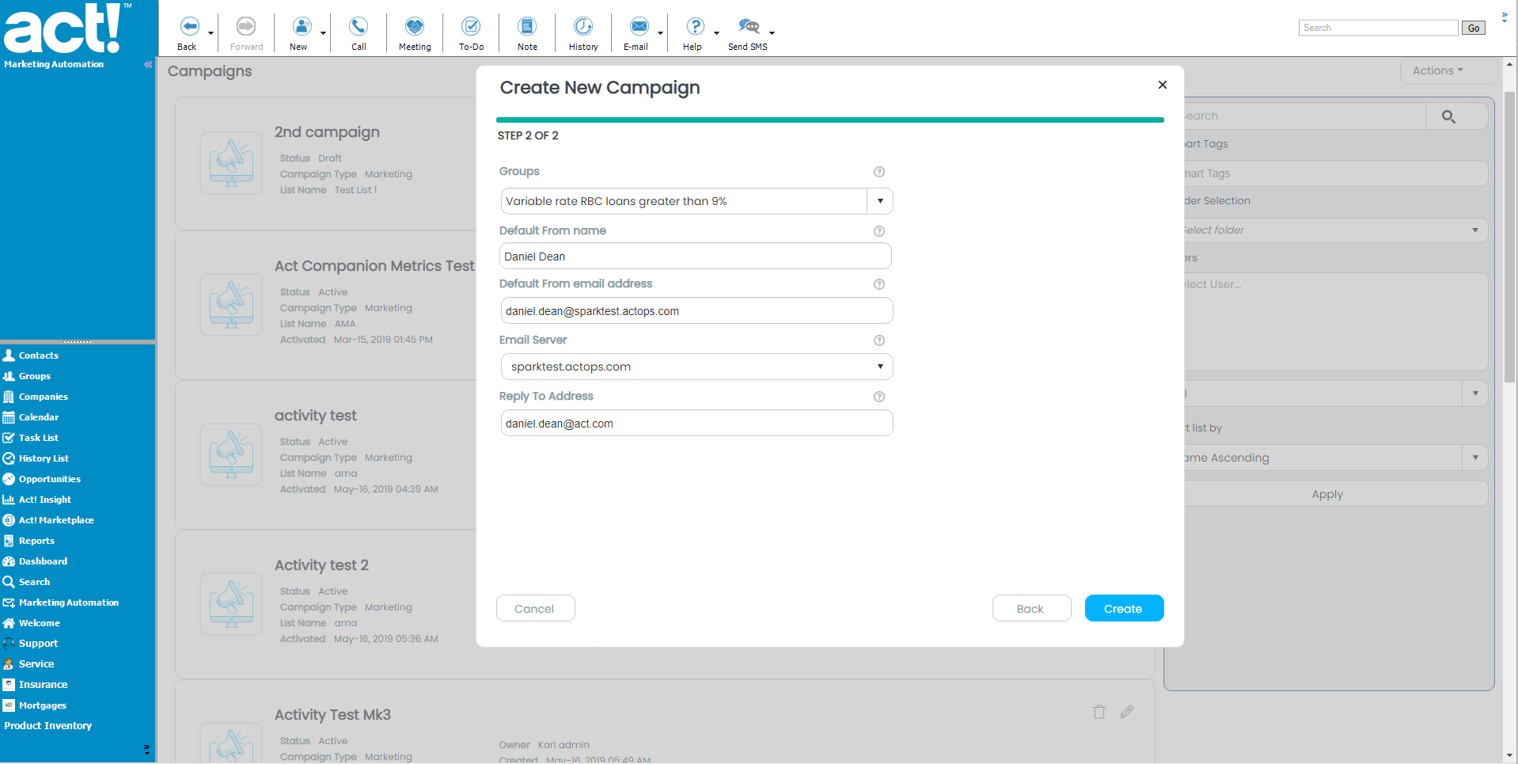Open Opportunities in the sidebar
This screenshot has height=764, width=1518.
(x=49, y=479)
